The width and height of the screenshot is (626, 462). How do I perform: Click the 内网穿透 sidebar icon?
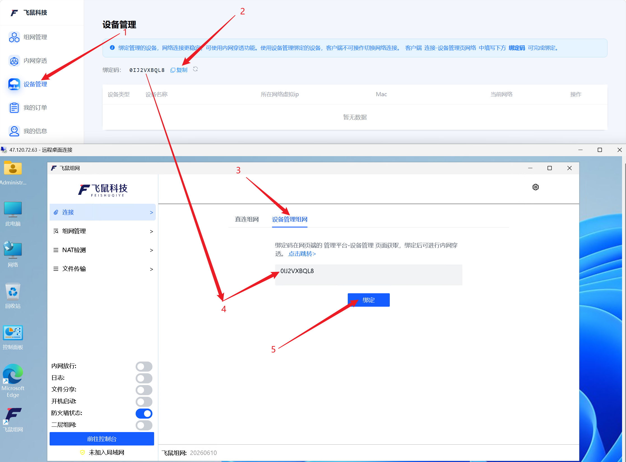[14, 61]
